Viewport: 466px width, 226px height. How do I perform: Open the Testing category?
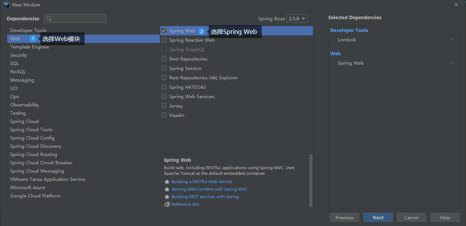pos(83,113)
